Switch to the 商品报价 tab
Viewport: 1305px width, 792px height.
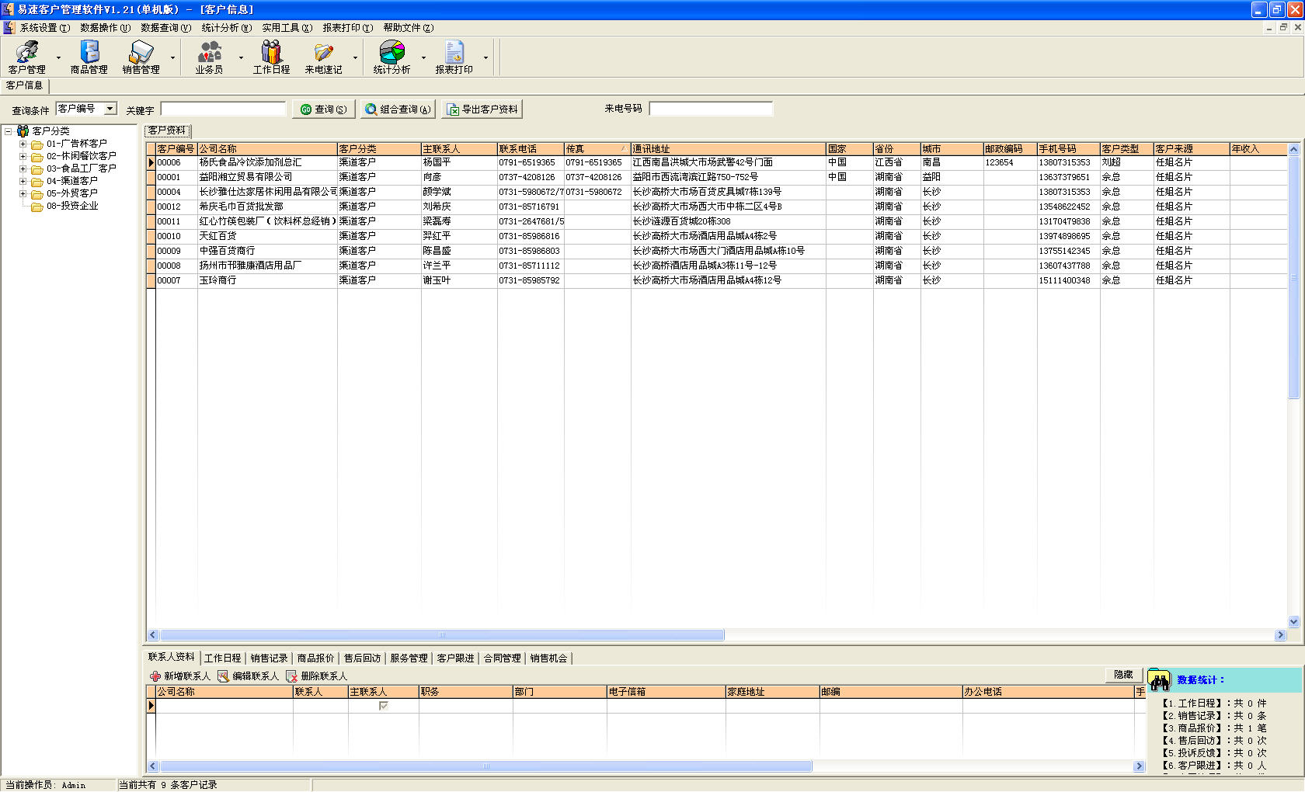[315, 658]
